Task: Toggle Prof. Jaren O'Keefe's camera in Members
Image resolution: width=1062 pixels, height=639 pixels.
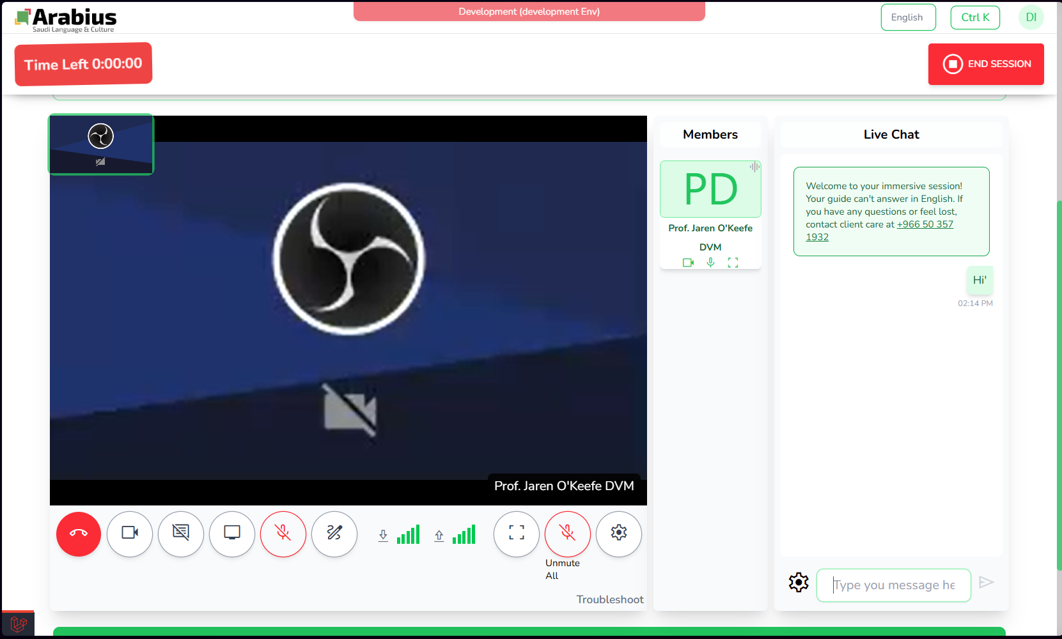Action: click(688, 263)
